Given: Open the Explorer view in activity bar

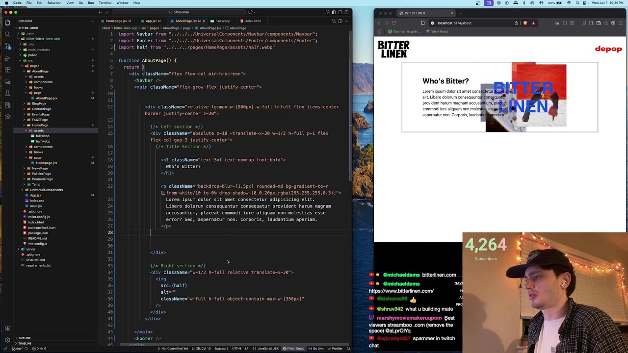Looking at the screenshot, I should coord(7,22).
